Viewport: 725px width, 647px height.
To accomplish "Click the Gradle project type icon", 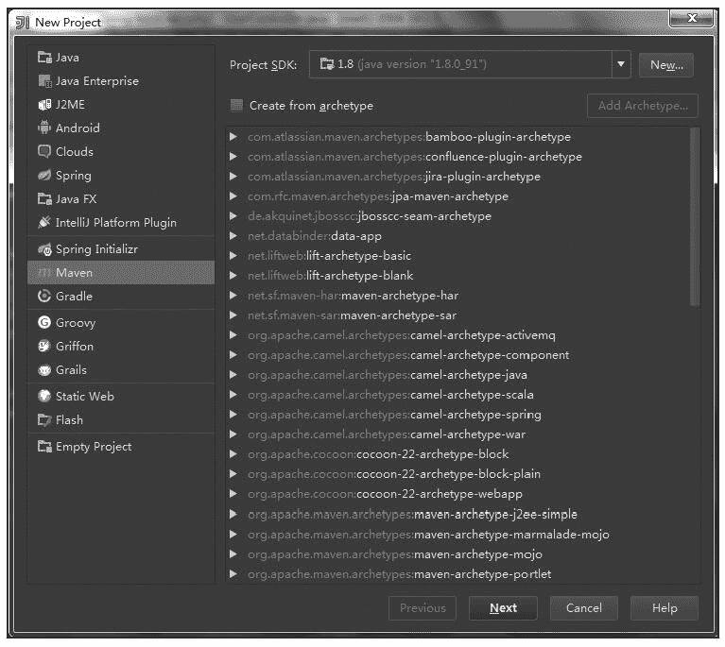I will coord(43,297).
